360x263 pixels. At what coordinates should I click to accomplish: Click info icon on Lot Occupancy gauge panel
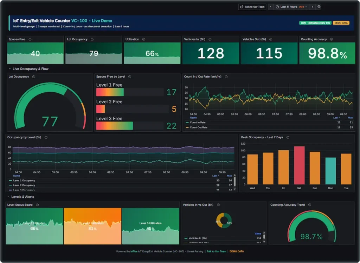34,77
